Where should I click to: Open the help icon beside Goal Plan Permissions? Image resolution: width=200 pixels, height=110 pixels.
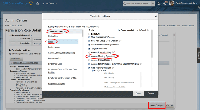(x=113, y=68)
